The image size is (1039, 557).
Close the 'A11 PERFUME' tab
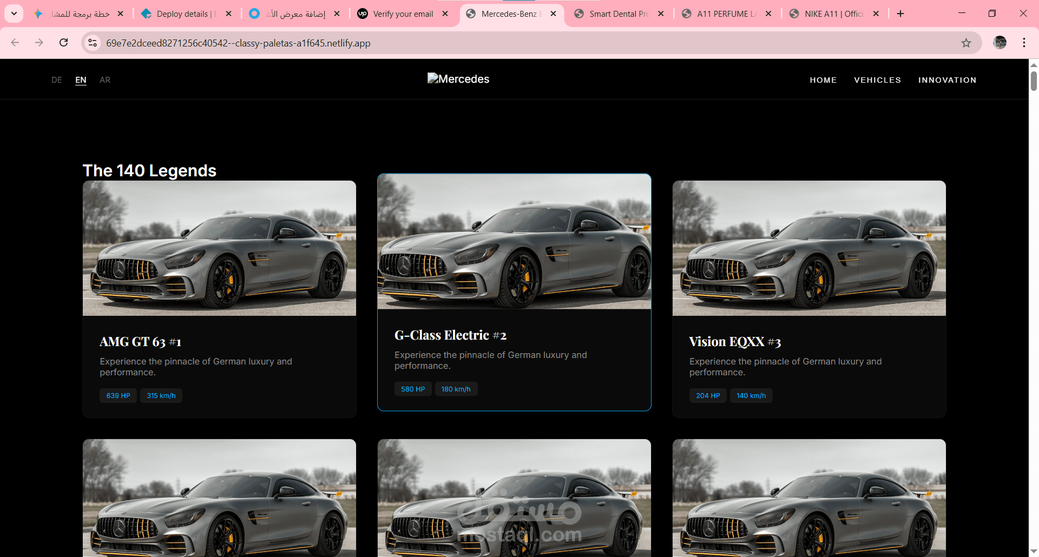click(768, 14)
